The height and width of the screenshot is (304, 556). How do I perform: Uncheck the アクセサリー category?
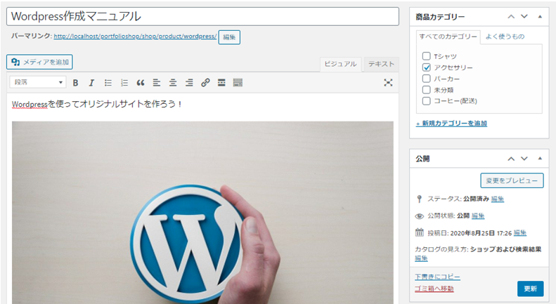(427, 67)
